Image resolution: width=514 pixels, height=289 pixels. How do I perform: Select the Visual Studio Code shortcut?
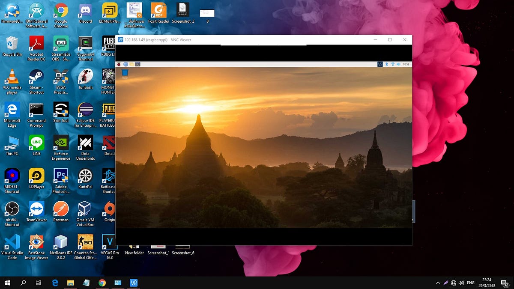12,247
